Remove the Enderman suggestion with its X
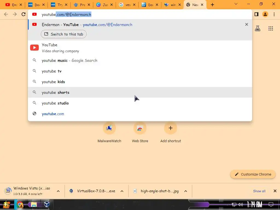This screenshot has height=210, width=280. 247,24
